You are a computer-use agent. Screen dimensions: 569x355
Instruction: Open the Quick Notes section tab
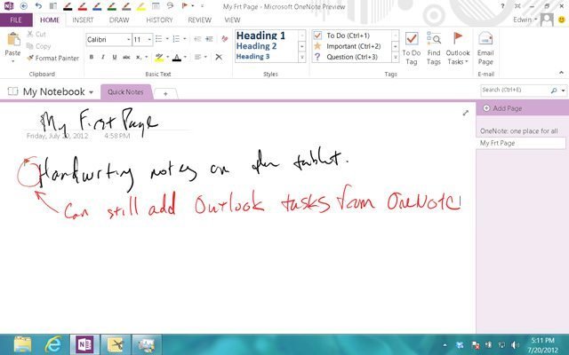coord(125,92)
